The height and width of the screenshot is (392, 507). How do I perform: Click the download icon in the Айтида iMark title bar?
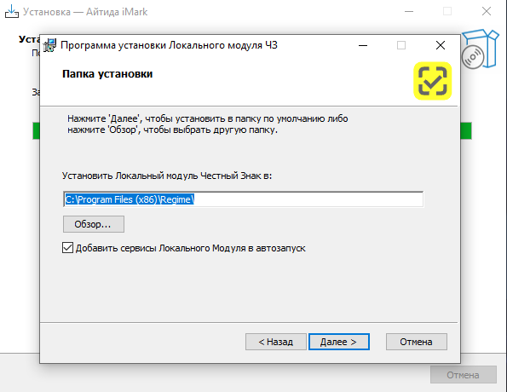click(x=12, y=12)
